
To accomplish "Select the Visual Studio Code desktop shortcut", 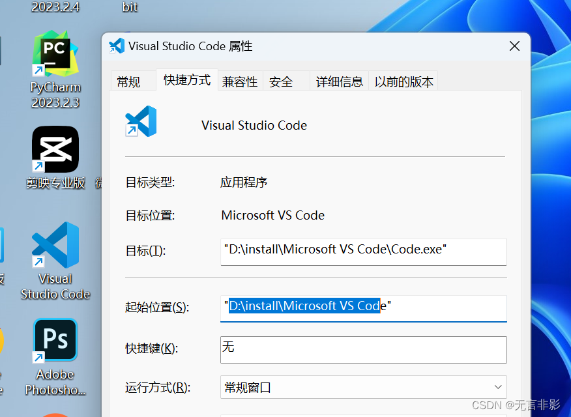I will click(55, 261).
